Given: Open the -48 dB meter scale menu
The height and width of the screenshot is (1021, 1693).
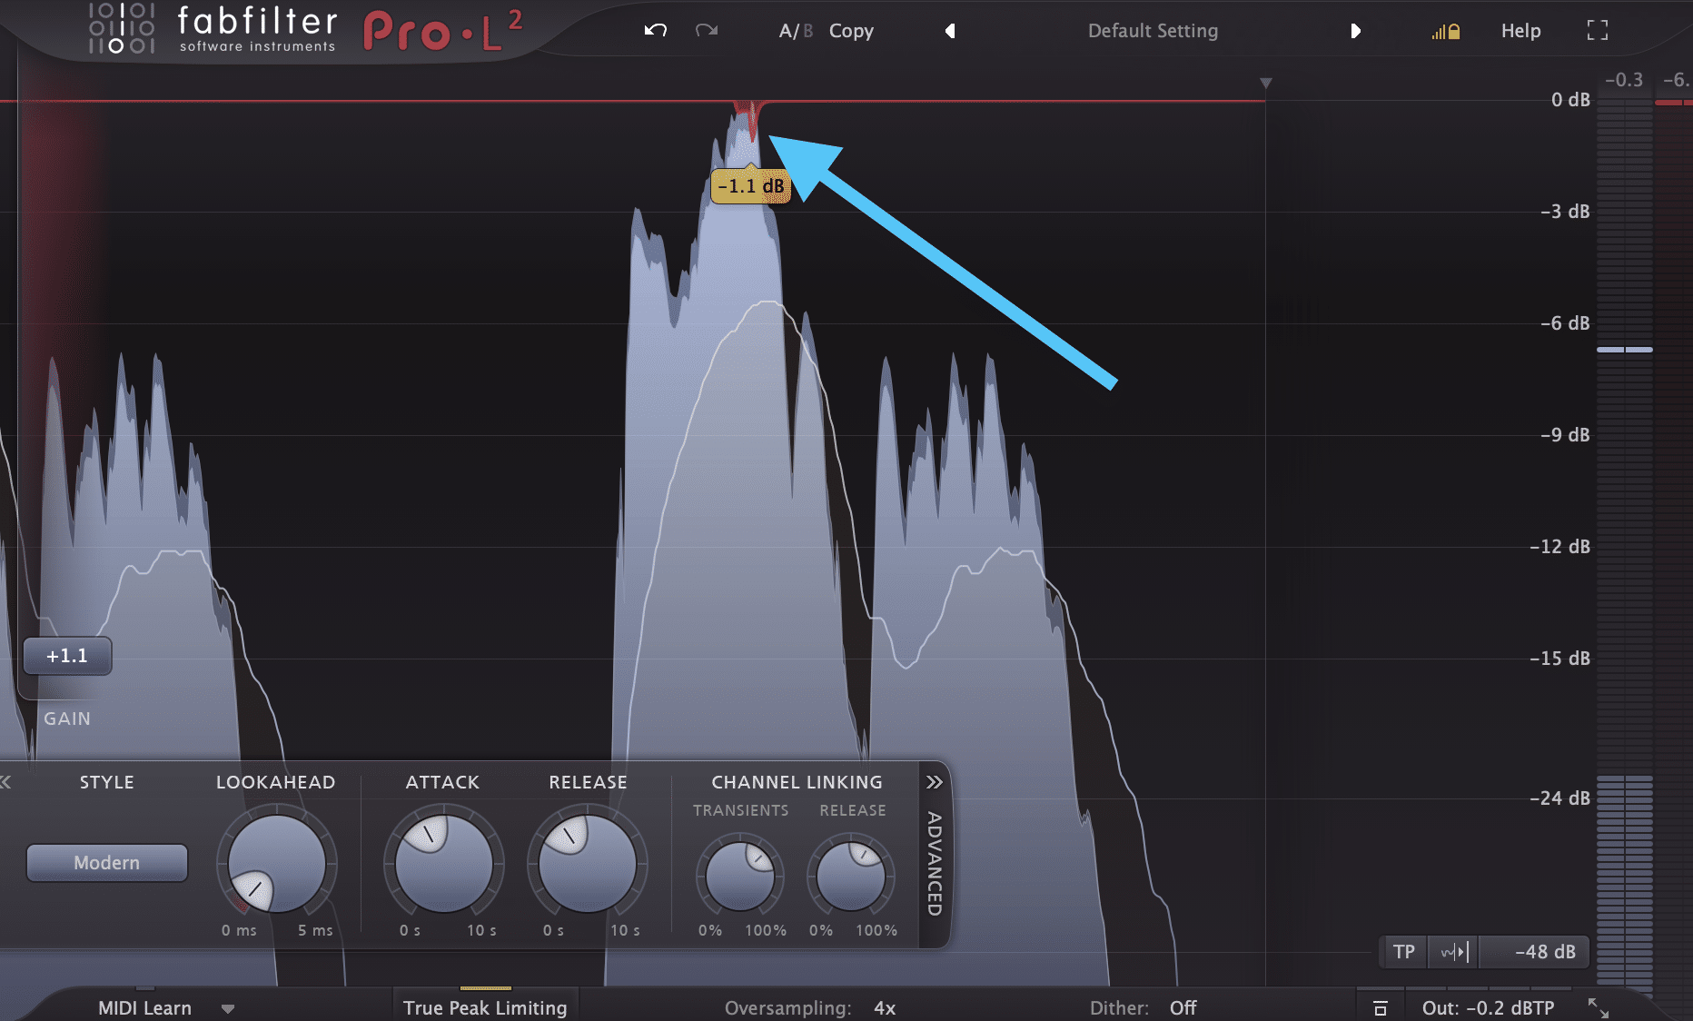Looking at the screenshot, I should point(1537,952).
